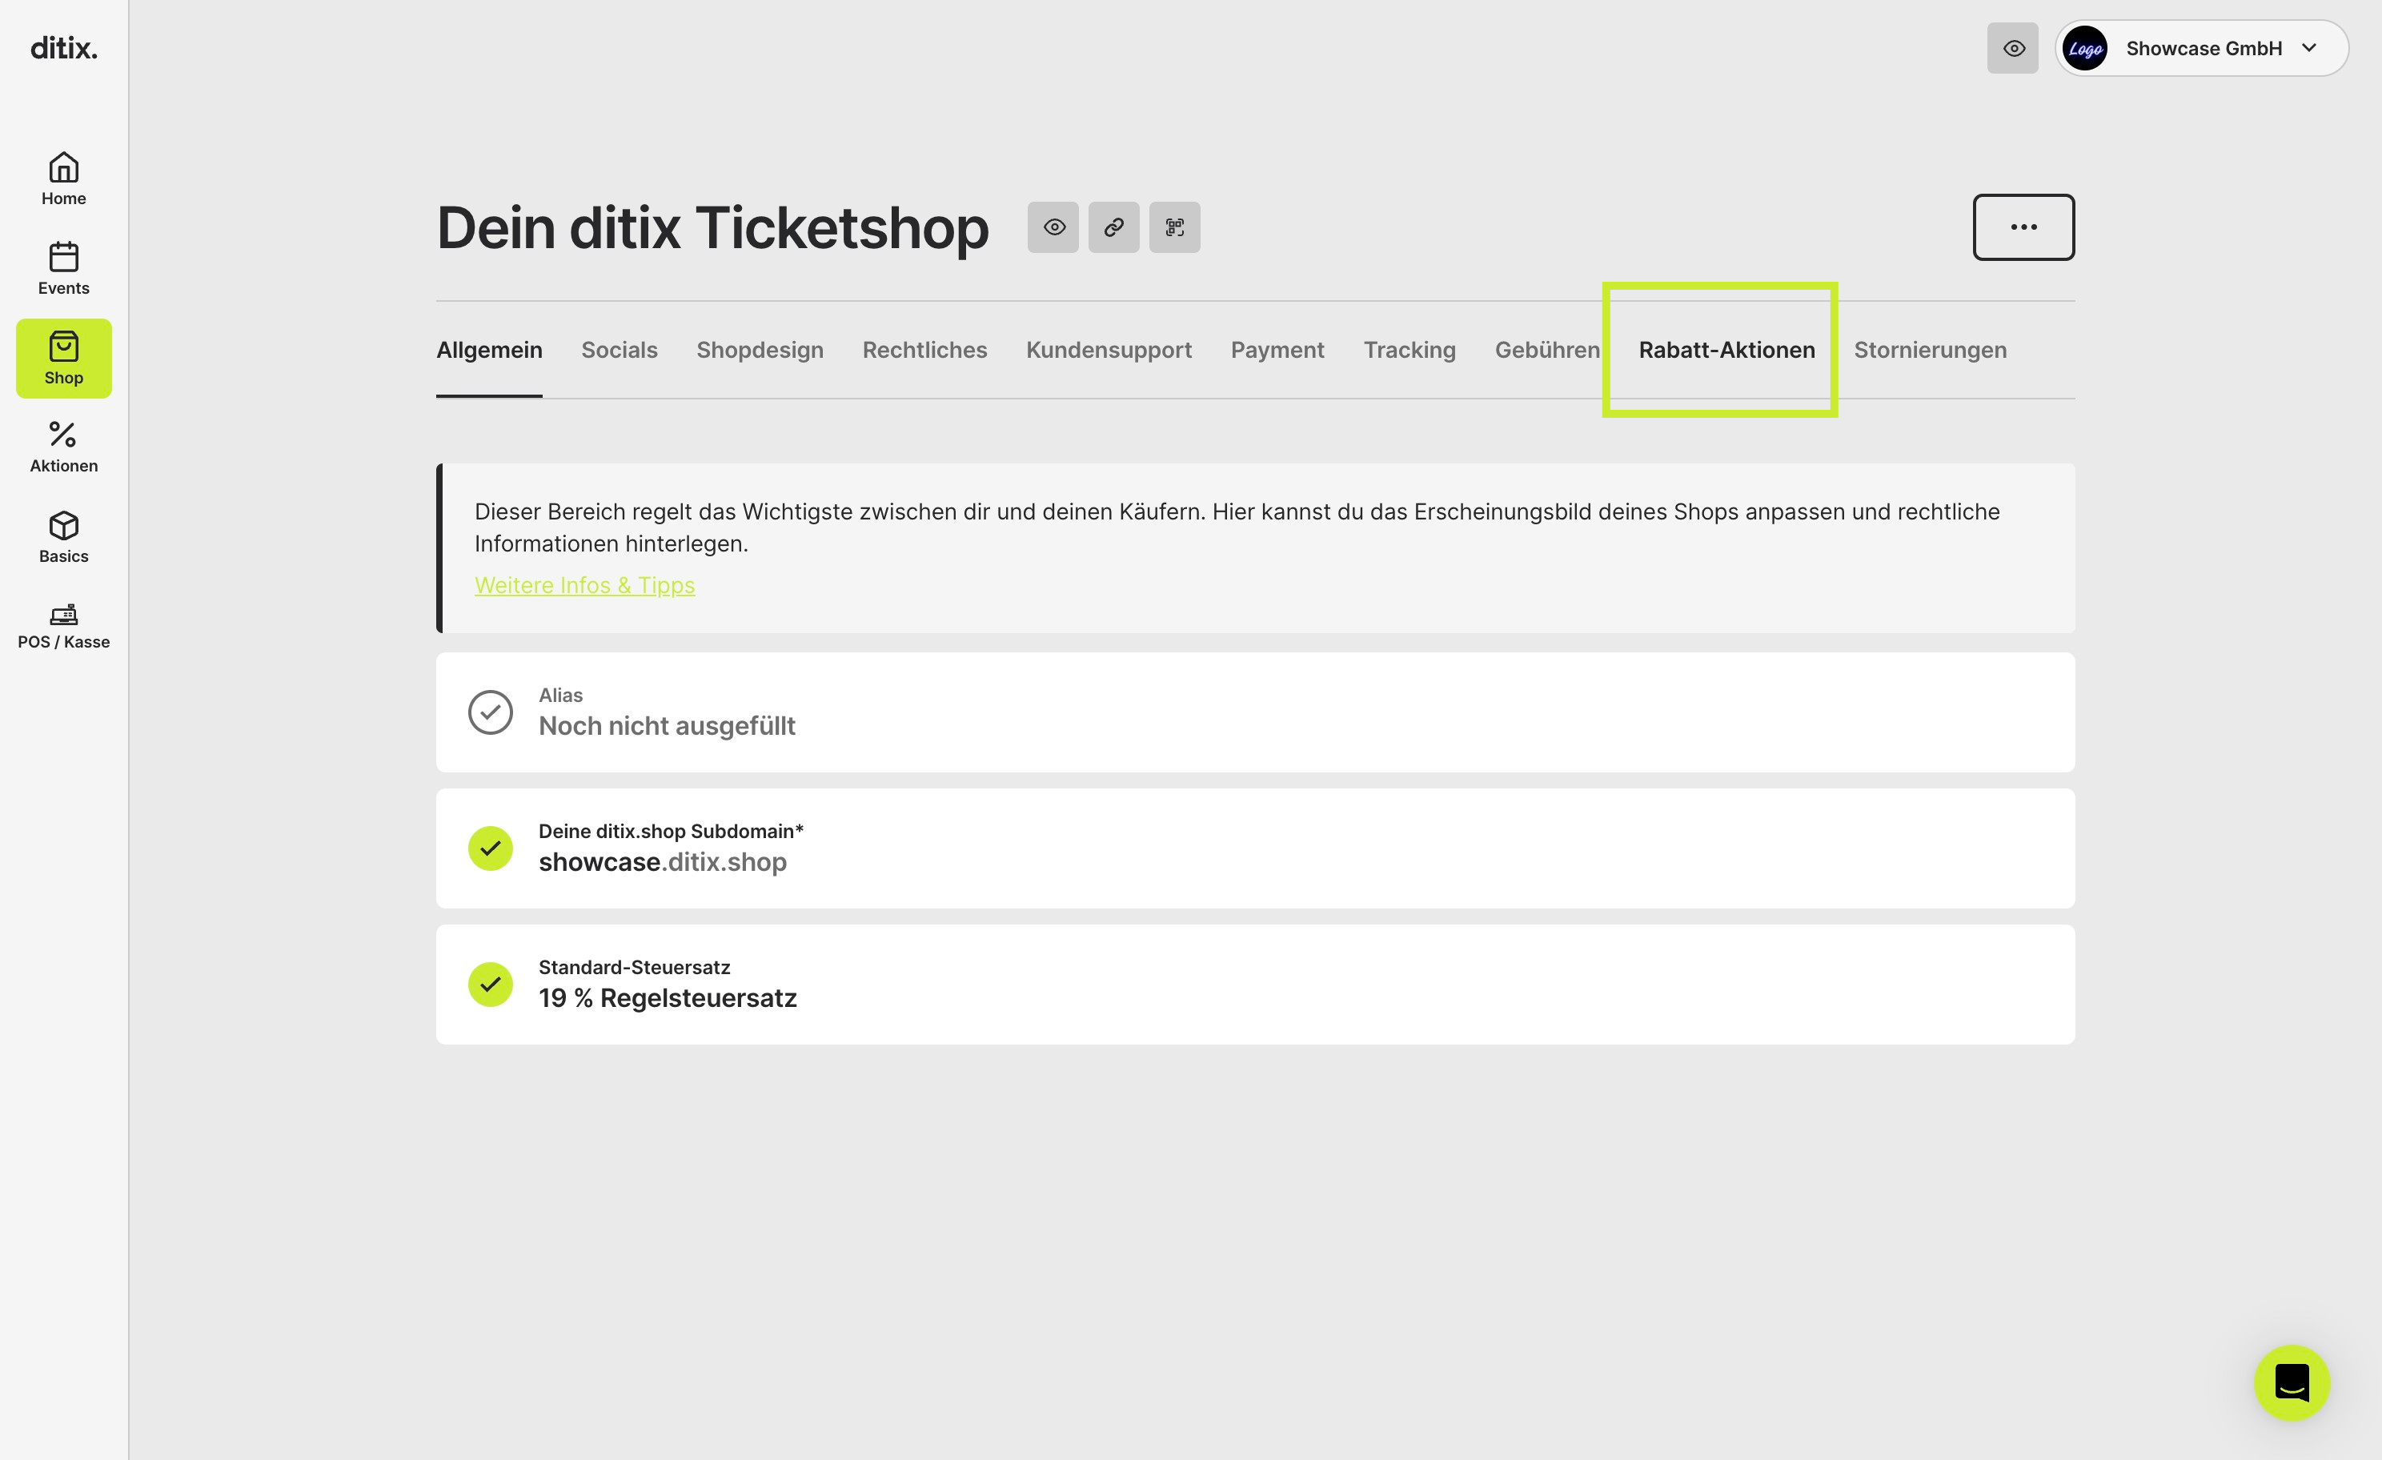Expand the Showcase GmbH account dropdown

[2202, 48]
